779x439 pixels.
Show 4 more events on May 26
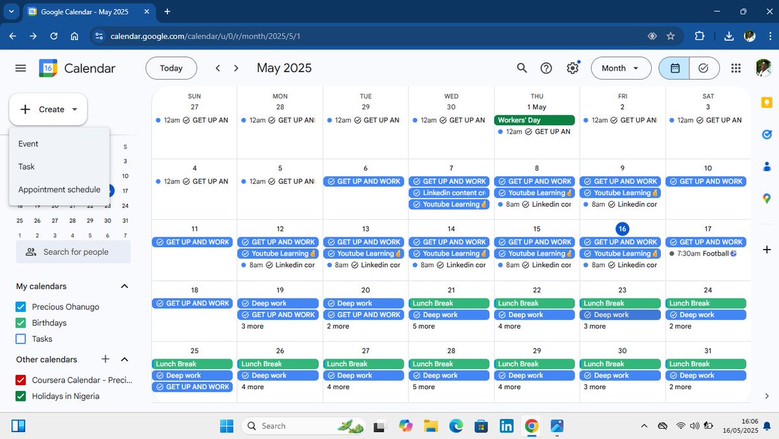(253, 387)
